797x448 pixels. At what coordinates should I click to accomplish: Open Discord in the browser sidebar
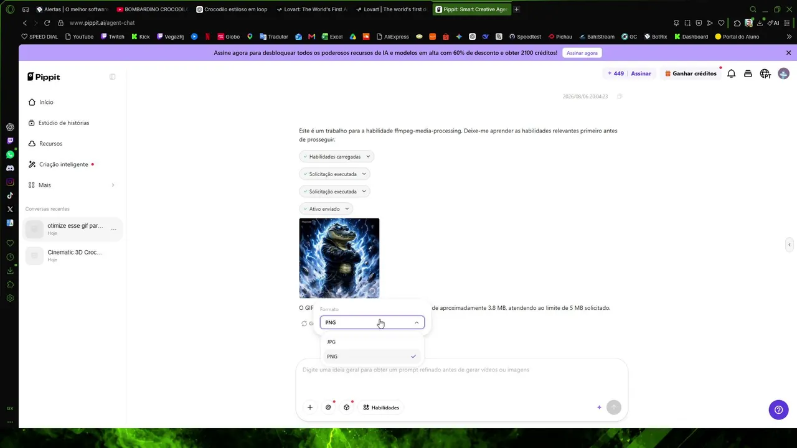[x=10, y=168]
